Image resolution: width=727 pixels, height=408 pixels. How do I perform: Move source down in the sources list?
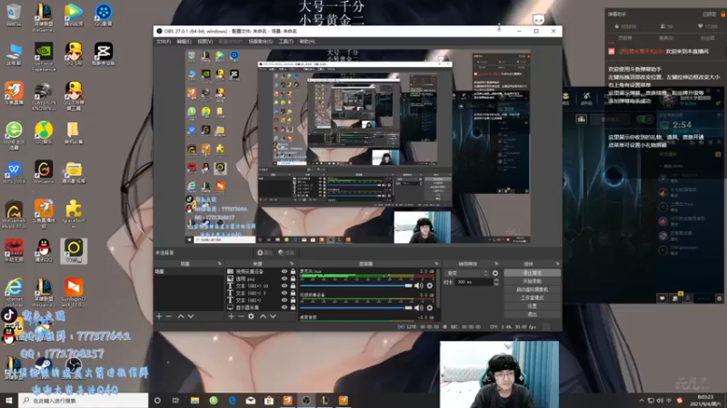(273, 316)
